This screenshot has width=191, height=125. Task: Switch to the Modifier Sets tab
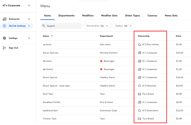click(x=109, y=15)
